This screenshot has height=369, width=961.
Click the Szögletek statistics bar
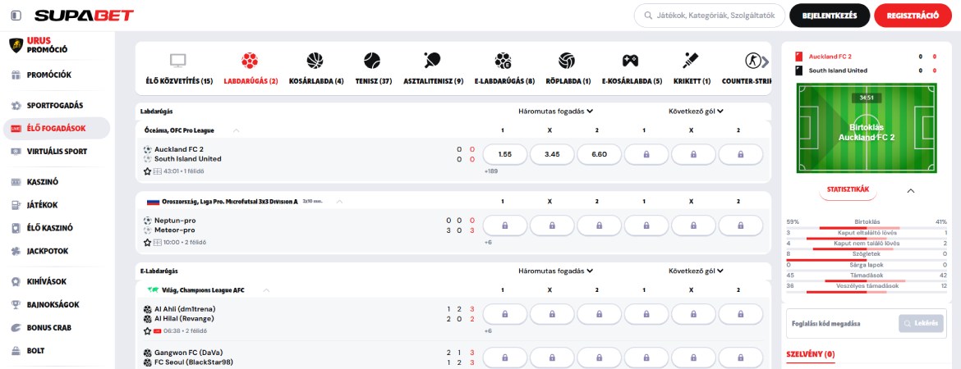coord(867,259)
